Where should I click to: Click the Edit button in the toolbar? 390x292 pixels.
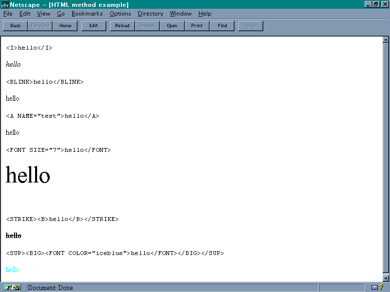tap(94, 26)
